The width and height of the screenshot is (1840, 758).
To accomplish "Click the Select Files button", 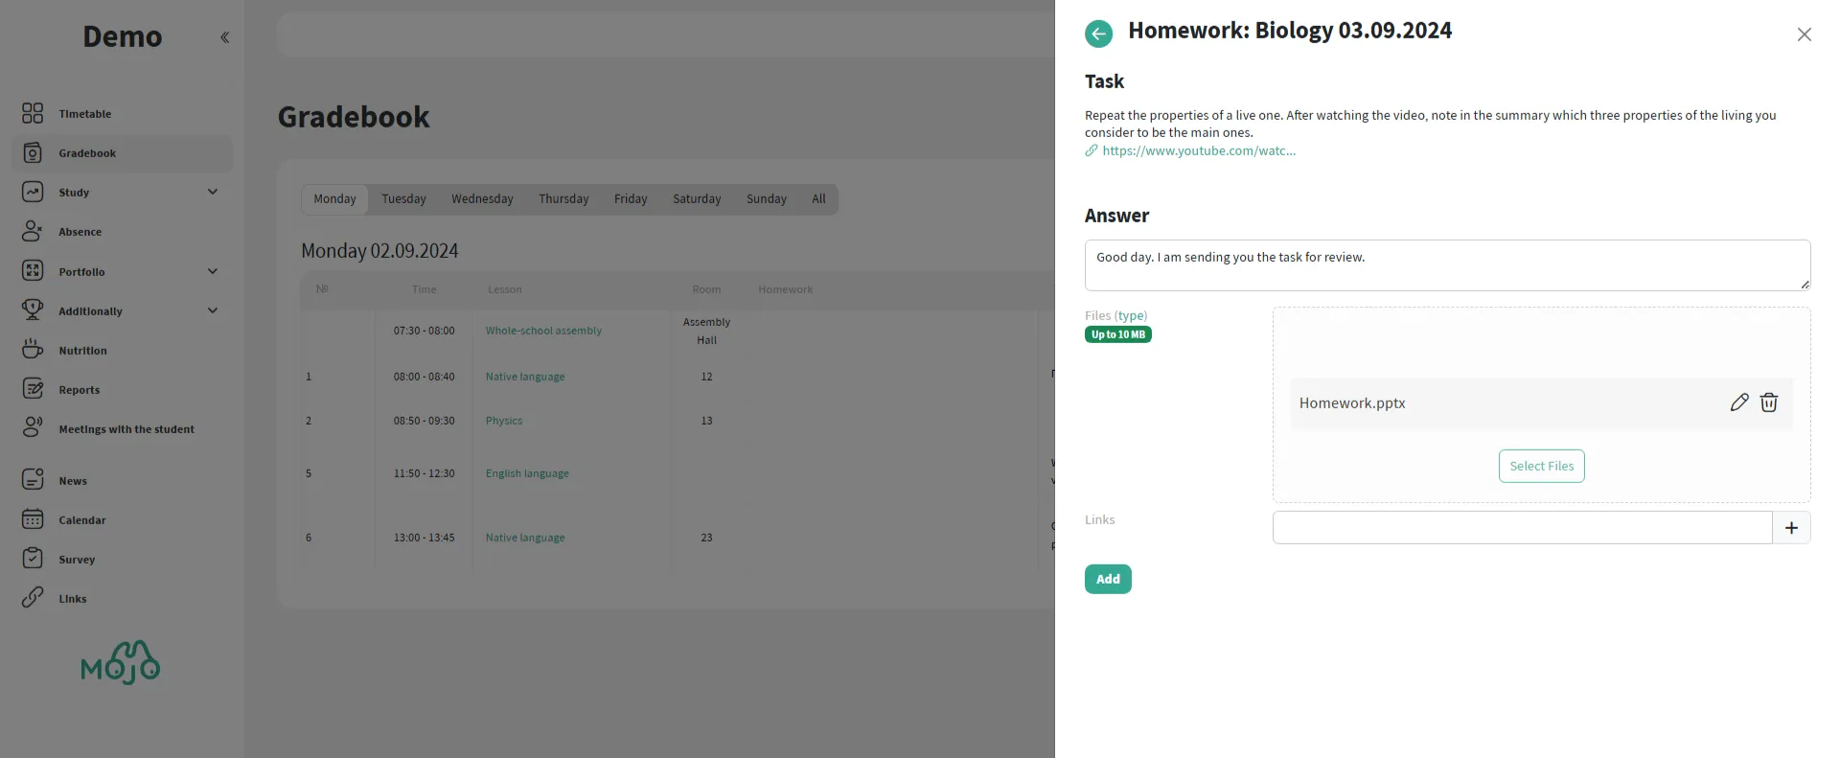I will click(1541, 467).
